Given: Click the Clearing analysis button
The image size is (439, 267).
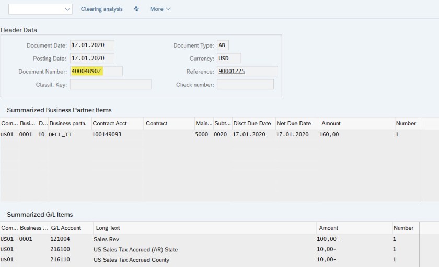Looking at the screenshot, I should point(101,9).
